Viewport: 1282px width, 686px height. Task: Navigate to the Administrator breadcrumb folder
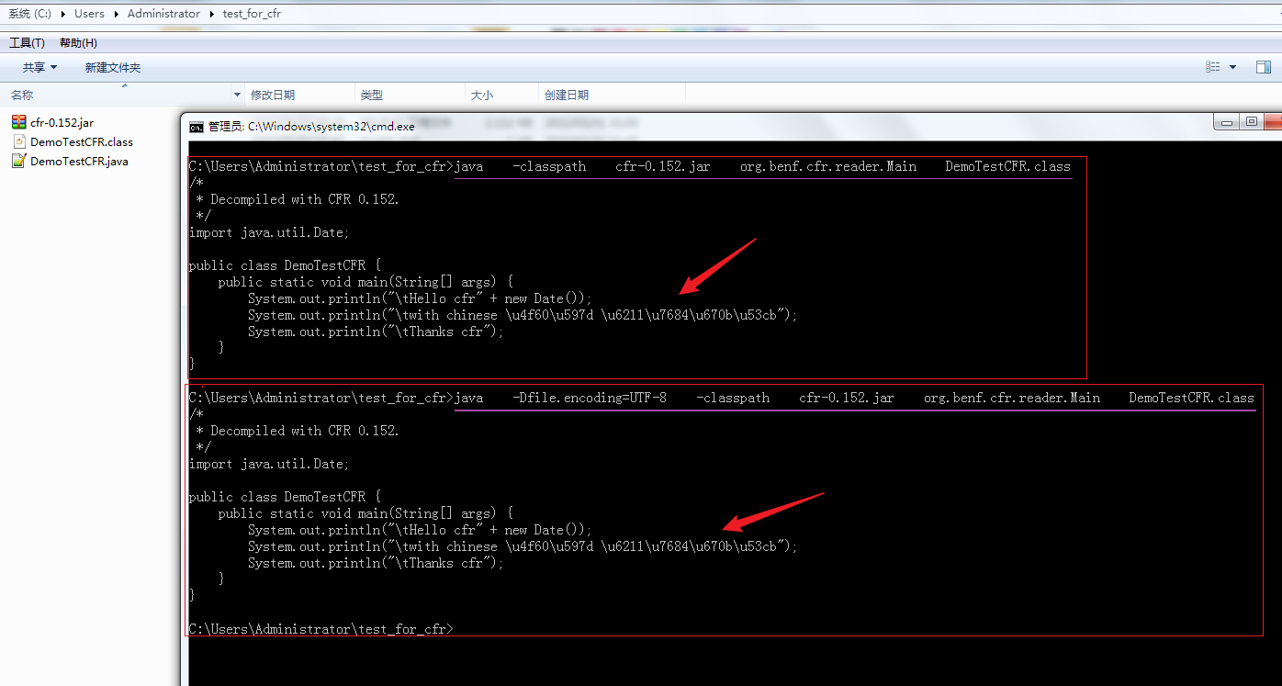pos(163,14)
